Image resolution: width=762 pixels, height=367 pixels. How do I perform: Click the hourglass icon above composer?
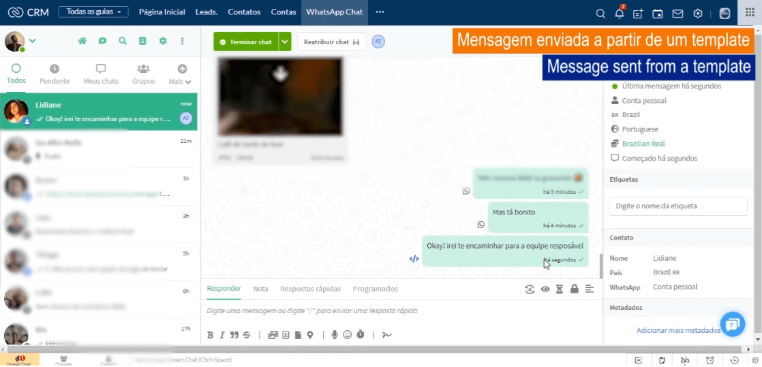point(560,289)
